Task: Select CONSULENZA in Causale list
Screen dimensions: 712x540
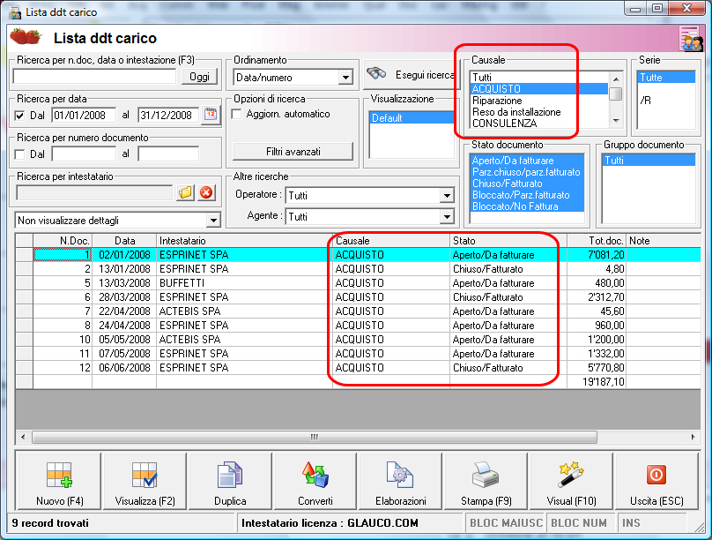Action: 539,124
